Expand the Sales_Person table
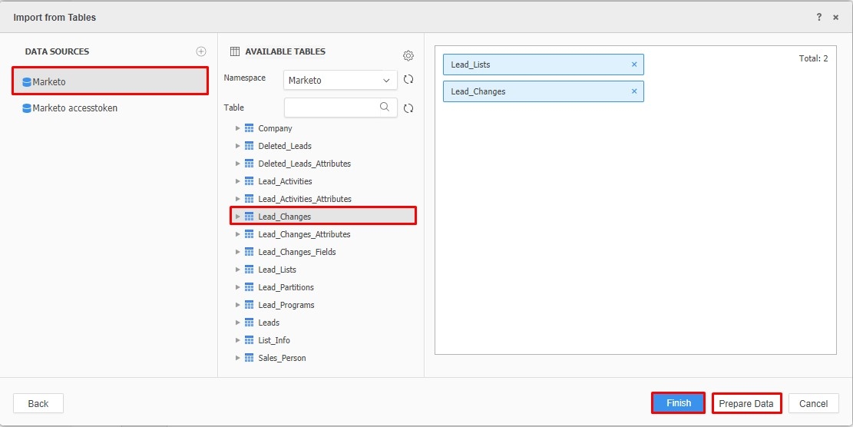853x427 pixels. [238, 358]
